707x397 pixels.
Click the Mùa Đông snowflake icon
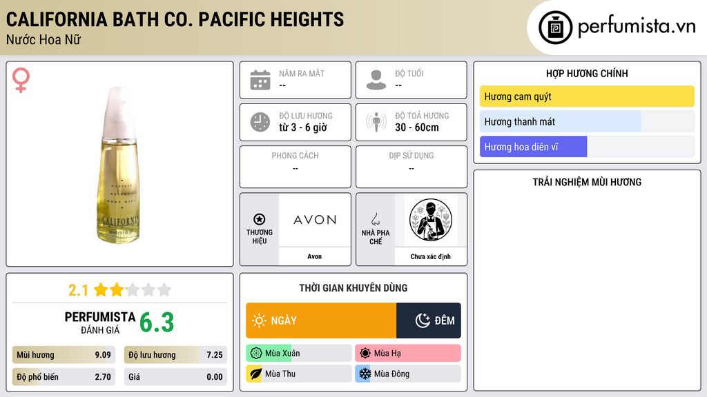[x=365, y=374]
